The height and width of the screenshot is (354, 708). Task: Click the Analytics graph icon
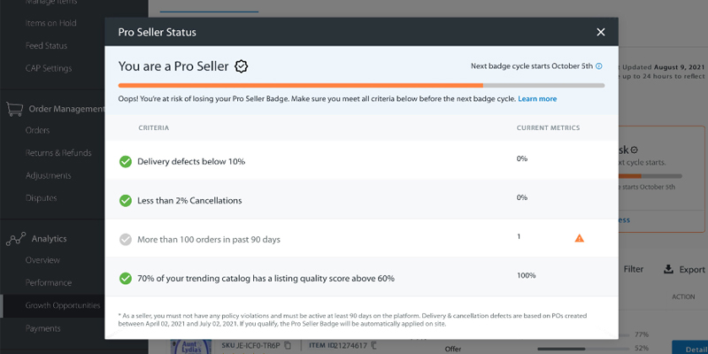[x=15, y=239]
